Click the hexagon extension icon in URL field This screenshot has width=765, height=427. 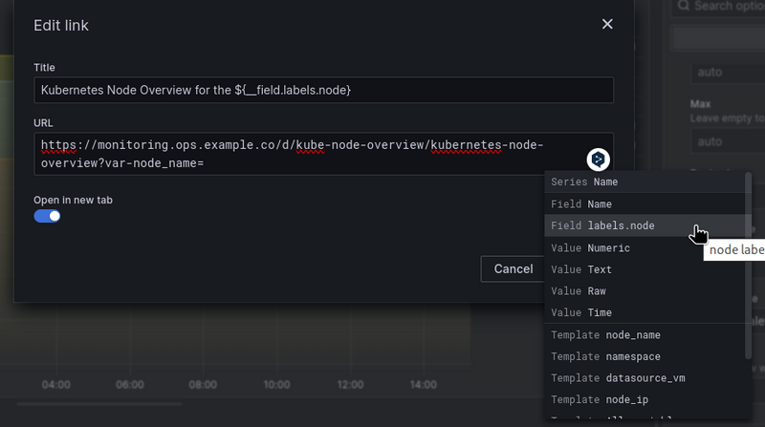tap(599, 160)
